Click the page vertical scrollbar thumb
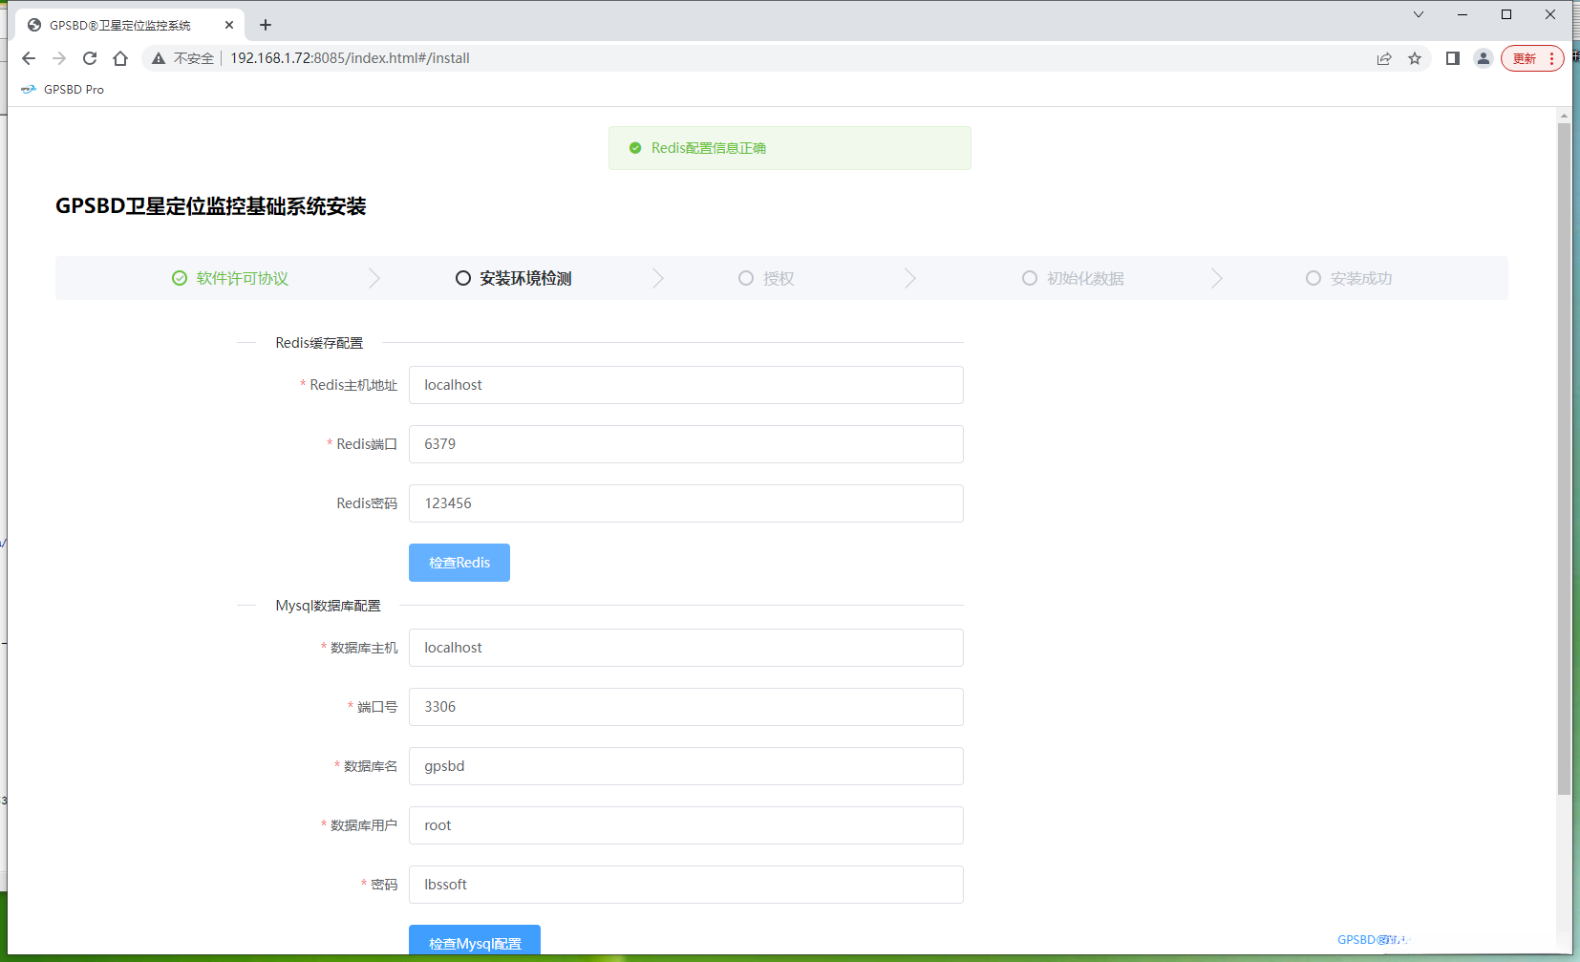 tap(1564, 459)
